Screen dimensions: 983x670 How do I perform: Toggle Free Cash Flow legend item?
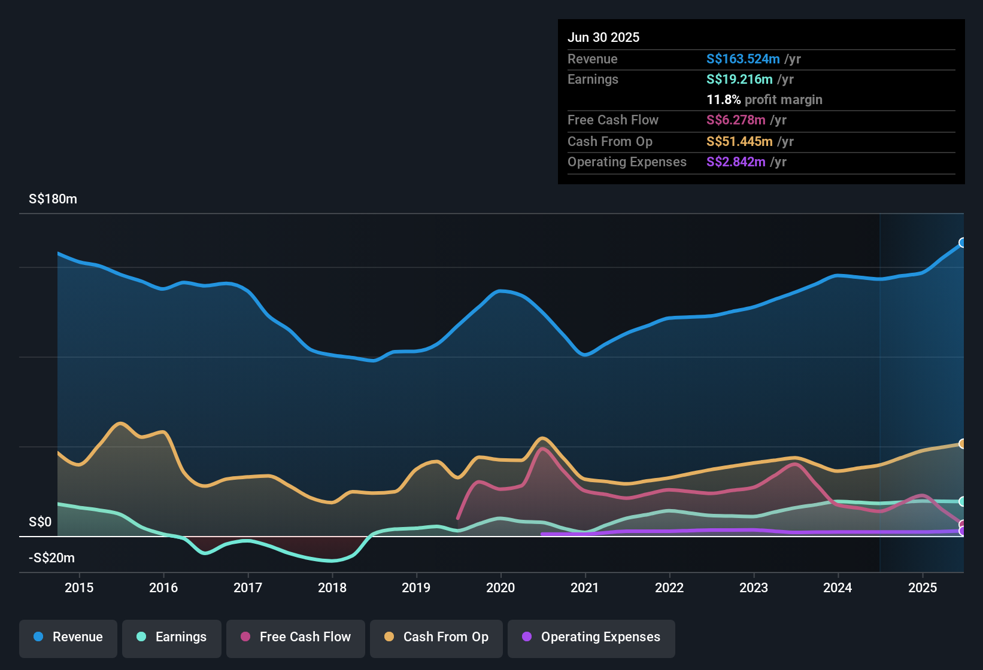[296, 637]
